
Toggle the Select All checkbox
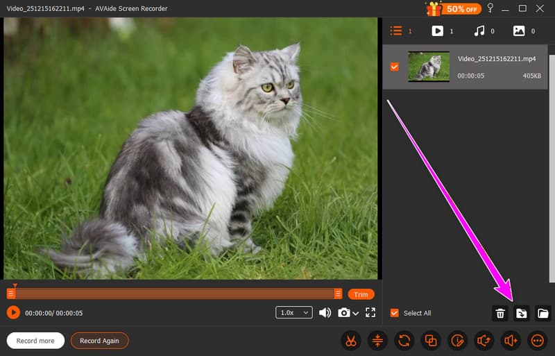(x=394, y=313)
